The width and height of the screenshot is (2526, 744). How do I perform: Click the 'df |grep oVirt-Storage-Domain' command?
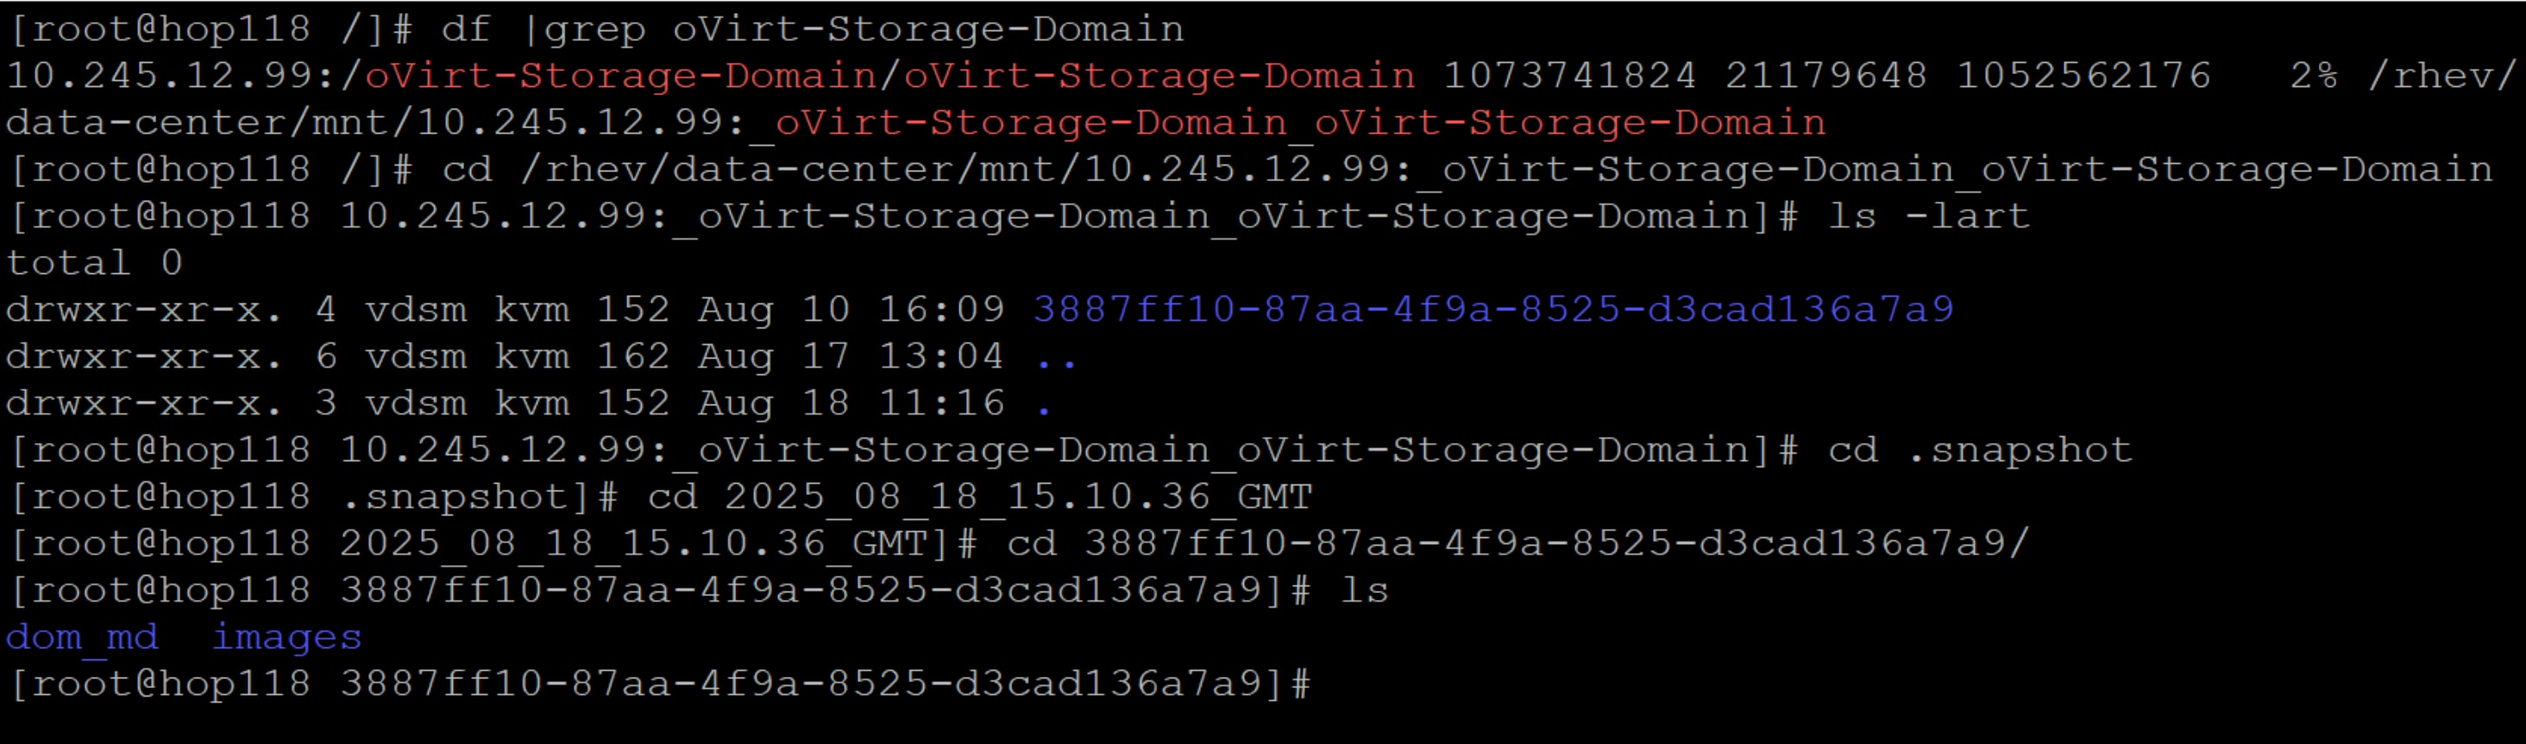pyautogui.click(x=813, y=29)
